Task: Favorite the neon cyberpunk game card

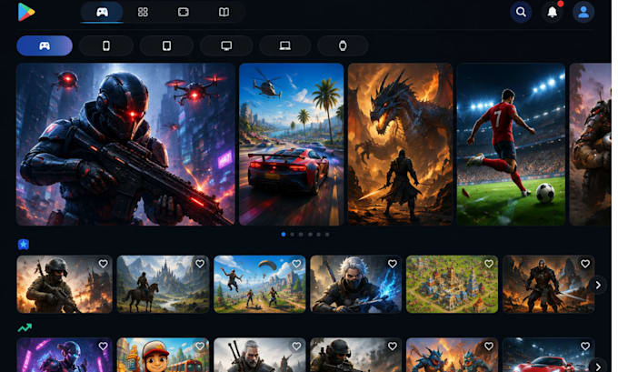Action: 104,347
